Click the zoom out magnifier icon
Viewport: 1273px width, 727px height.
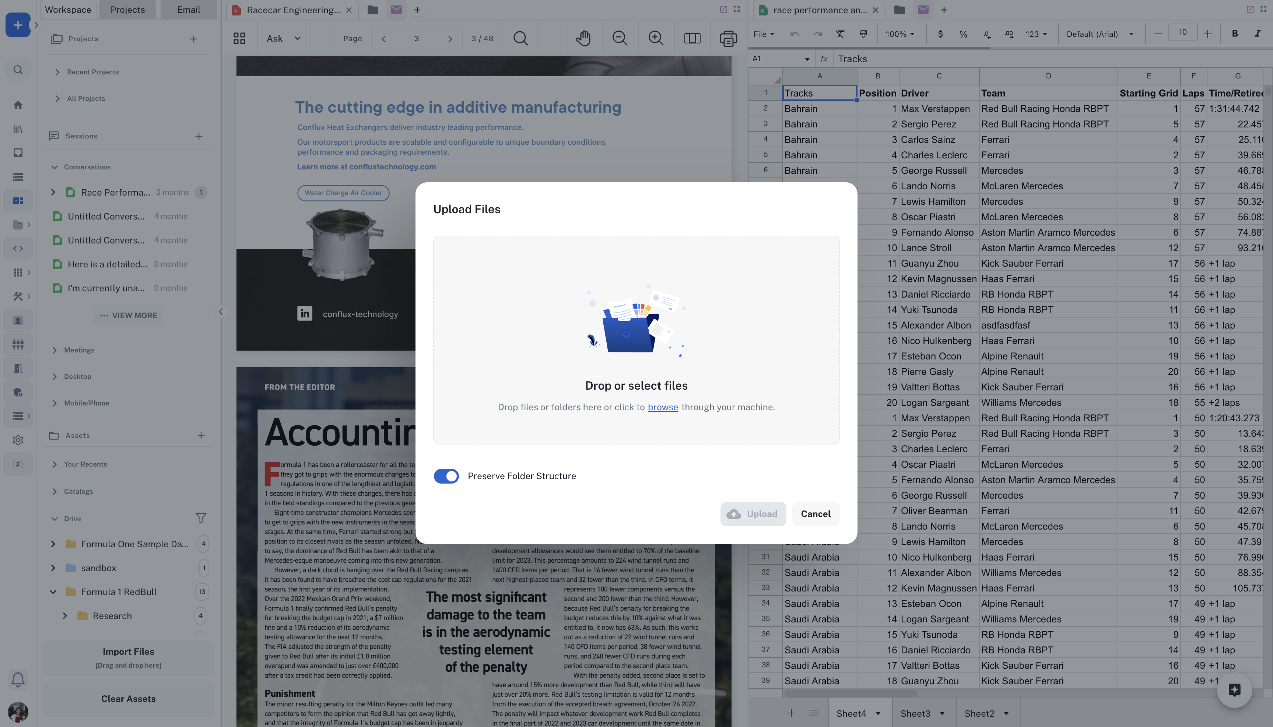619,38
